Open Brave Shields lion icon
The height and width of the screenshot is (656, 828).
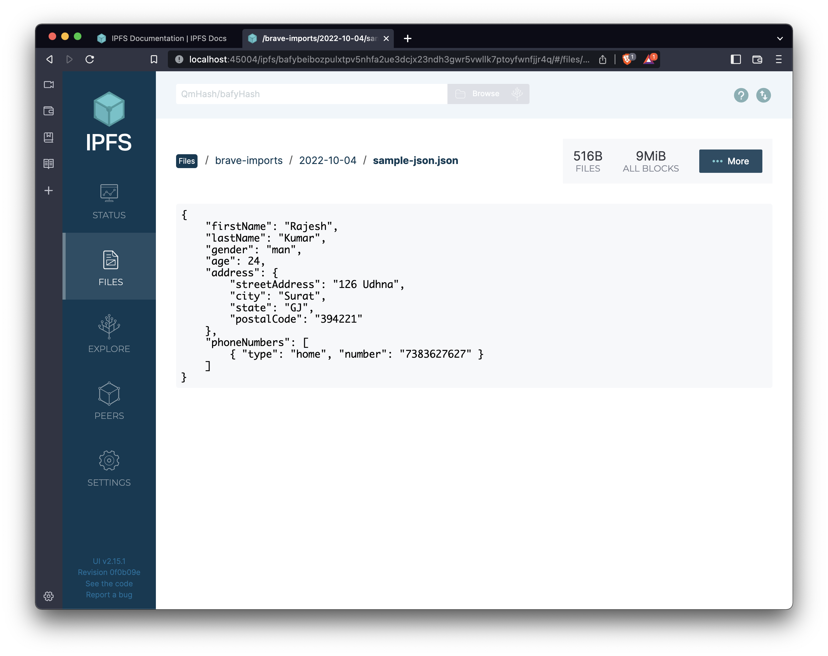(x=628, y=60)
